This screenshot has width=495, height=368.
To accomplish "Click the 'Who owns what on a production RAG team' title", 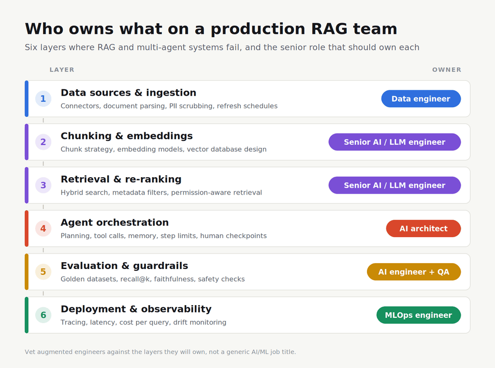I will (x=211, y=28).
